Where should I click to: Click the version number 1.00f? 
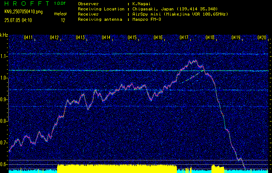coord(60,3)
